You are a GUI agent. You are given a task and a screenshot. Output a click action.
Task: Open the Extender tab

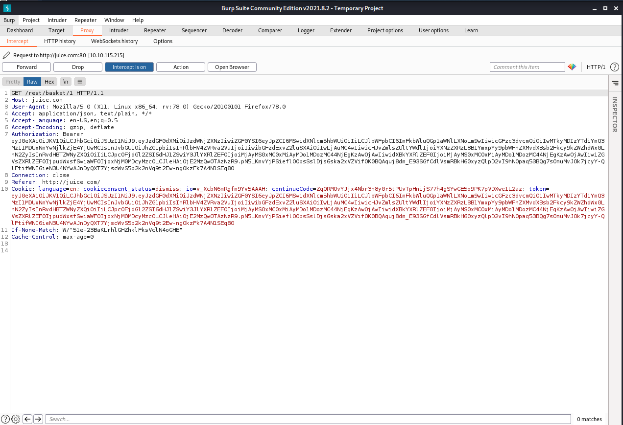341,30
